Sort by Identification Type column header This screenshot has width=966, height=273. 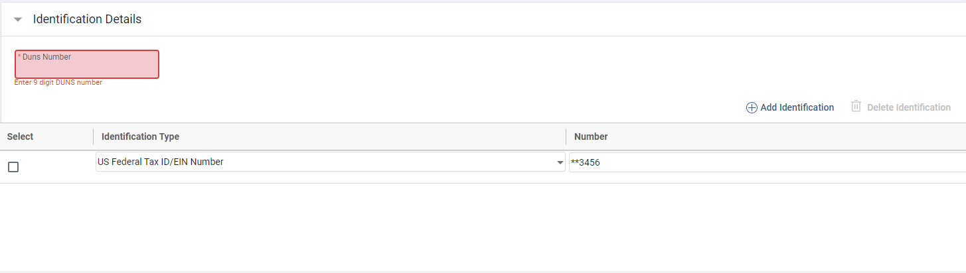tap(140, 136)
